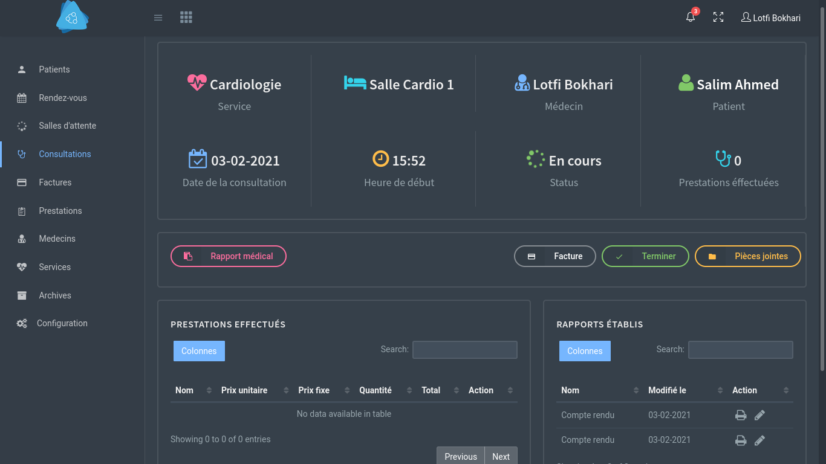Focus the Rapports établis search field
Image resolution: width=826 pixels, height=464 pixels.
741,350
